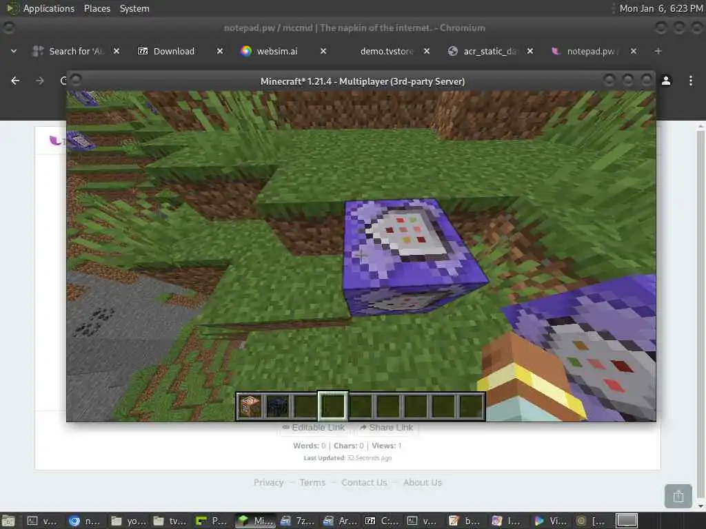
Task: Open 'tv...' folder taskbar item
Action: point(170,521)
